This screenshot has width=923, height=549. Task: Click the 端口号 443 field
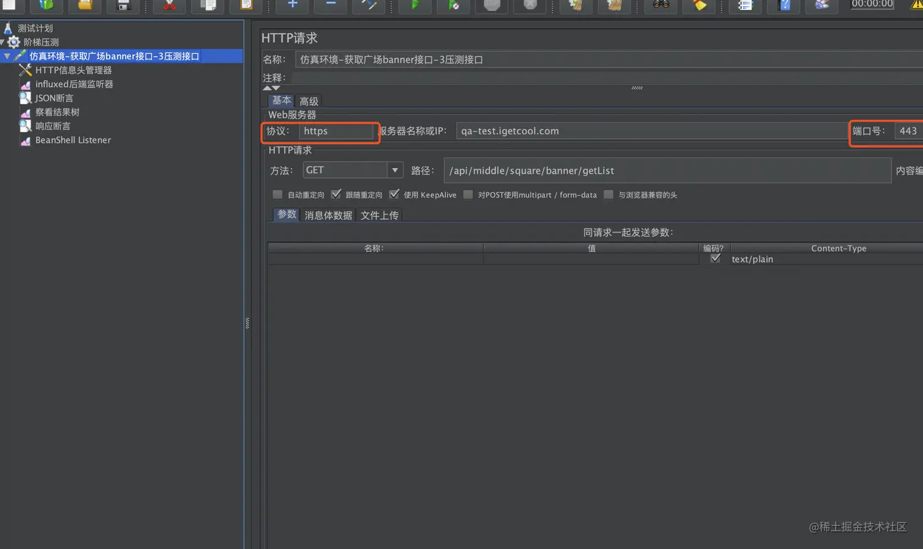click(908, 131)
